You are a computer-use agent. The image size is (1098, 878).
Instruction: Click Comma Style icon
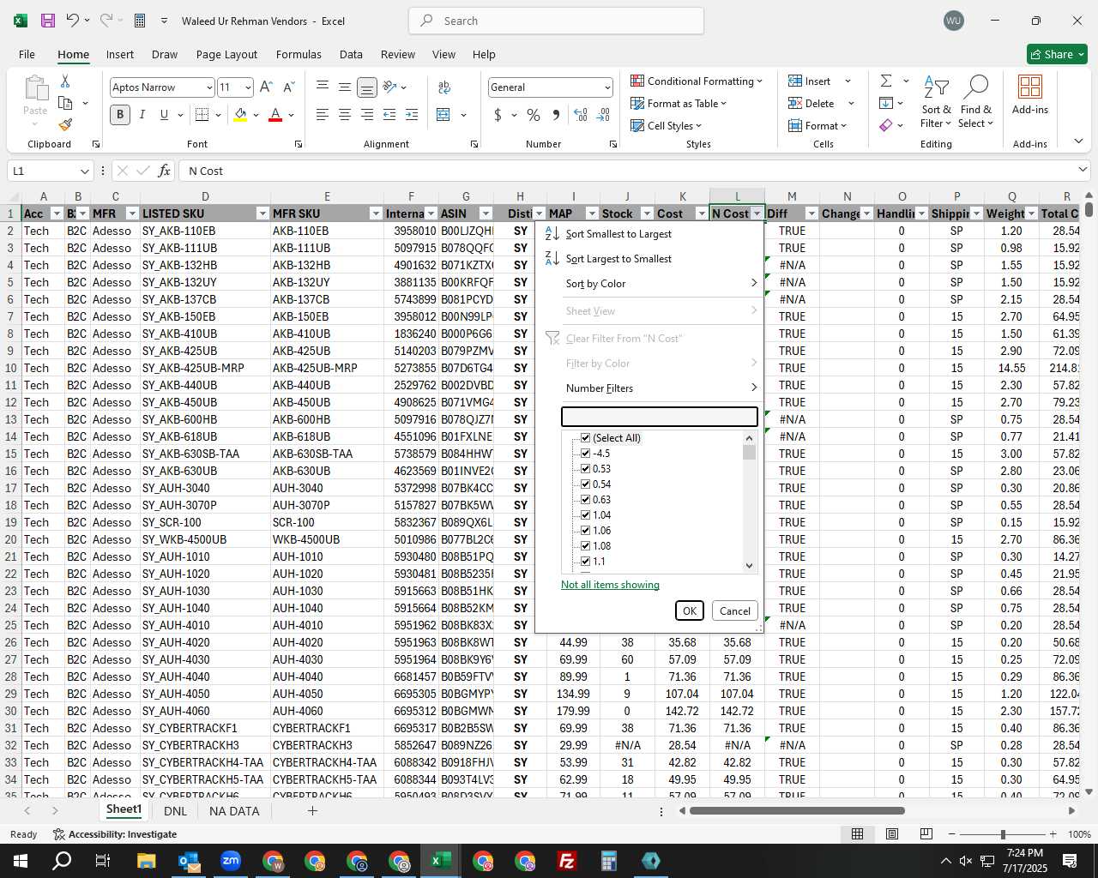point(556,114)
